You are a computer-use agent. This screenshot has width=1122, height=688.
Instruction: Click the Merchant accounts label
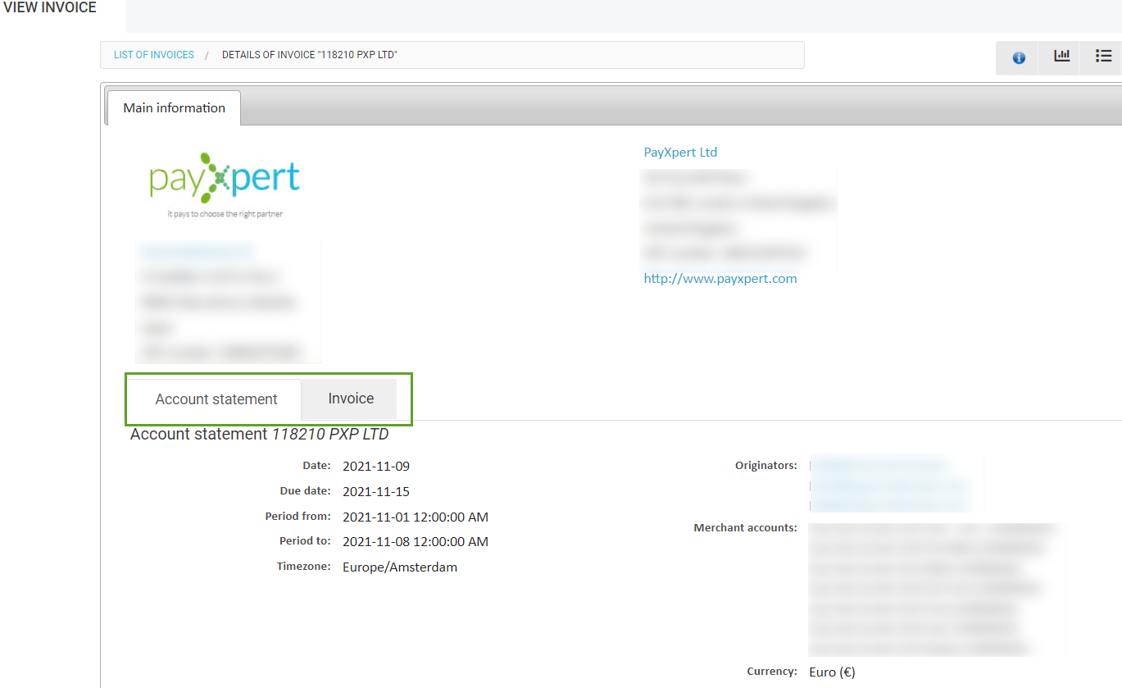tap(745, 528)
